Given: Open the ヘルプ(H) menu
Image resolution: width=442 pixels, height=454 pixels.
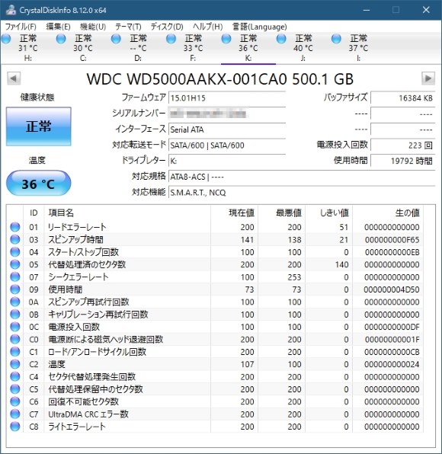Looking at the screenshot, I should pos(208,27).
